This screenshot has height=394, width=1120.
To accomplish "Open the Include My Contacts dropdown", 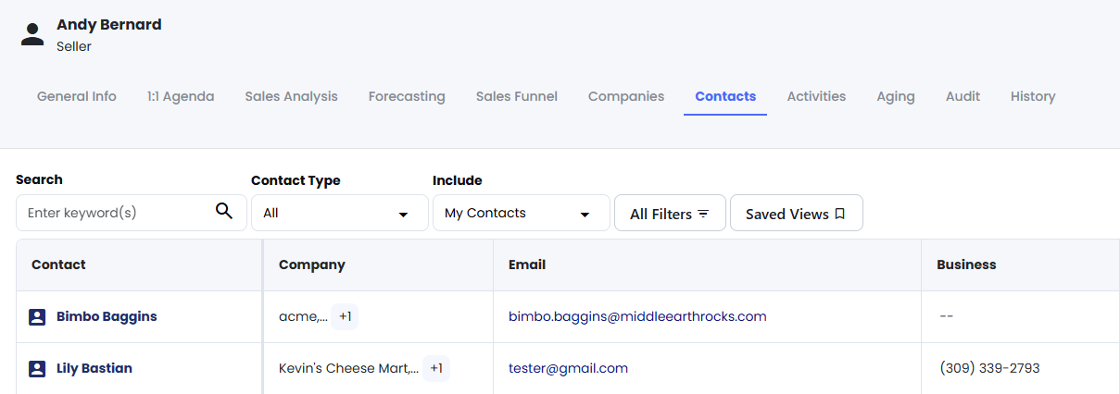I will click(522, 213).
